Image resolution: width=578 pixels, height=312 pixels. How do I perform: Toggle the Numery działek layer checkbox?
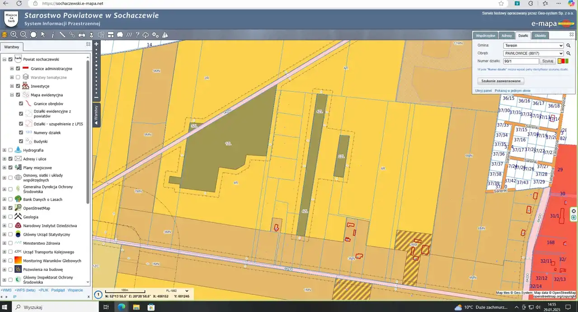(x=21, y=133)
